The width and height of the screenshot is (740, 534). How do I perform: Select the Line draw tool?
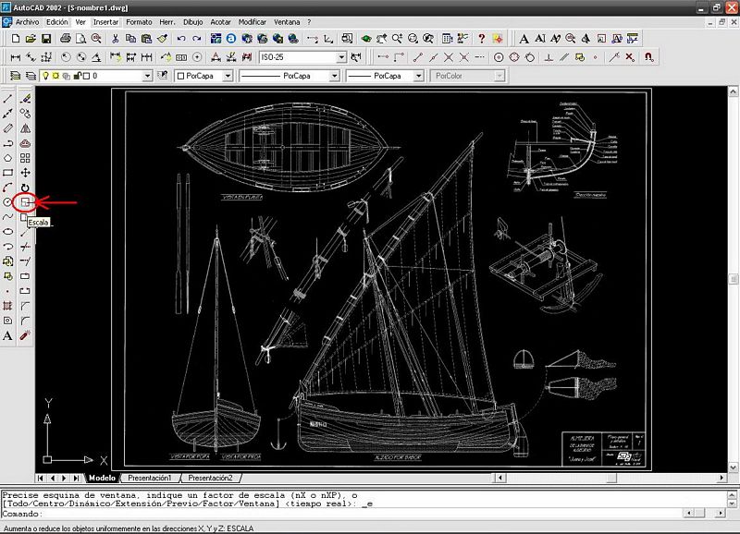point(7,99)
